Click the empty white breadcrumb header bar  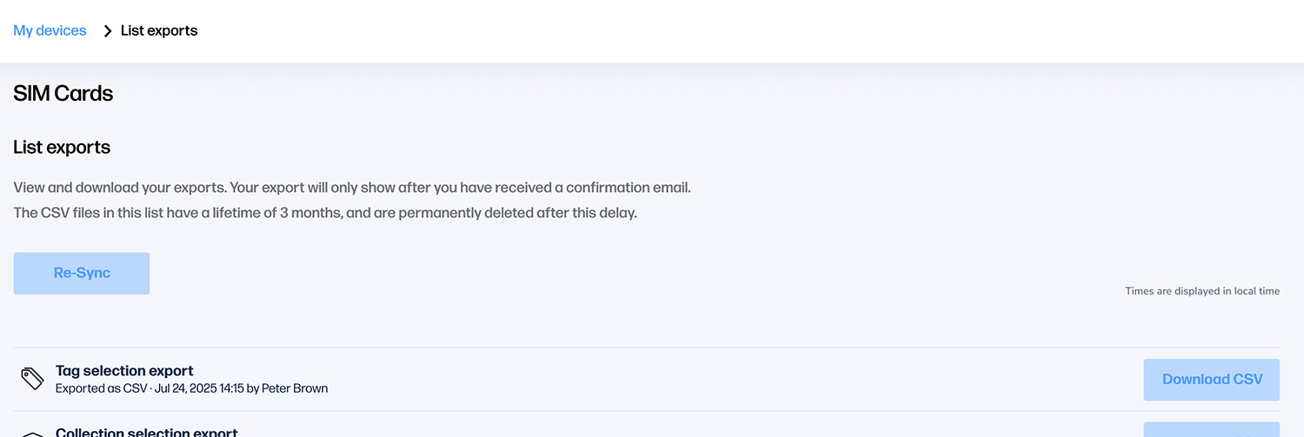tap(695, 31)
